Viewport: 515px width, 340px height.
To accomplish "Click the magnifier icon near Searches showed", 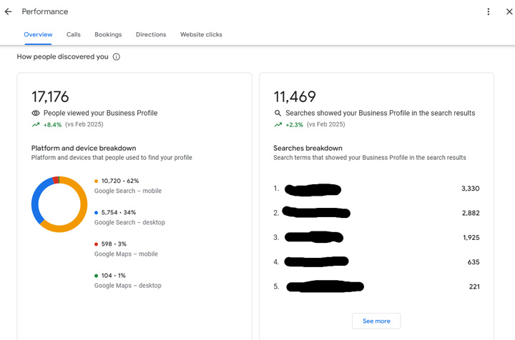I will point(278,114).
